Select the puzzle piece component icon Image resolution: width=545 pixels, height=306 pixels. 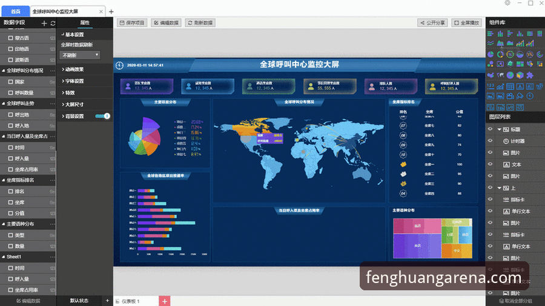(530, 75)
